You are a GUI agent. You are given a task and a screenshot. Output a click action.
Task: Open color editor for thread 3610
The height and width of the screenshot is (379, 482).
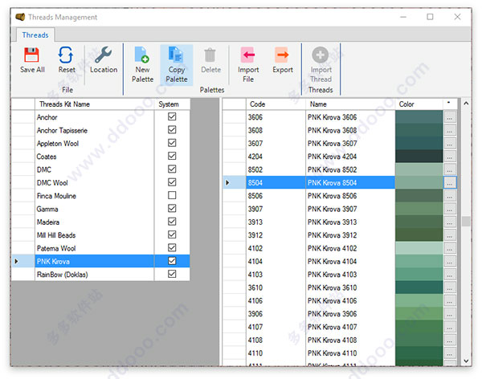coord(449,287)
